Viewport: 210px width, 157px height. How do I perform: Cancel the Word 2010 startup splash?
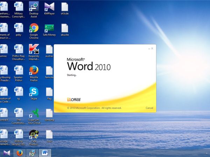[149, 108]
